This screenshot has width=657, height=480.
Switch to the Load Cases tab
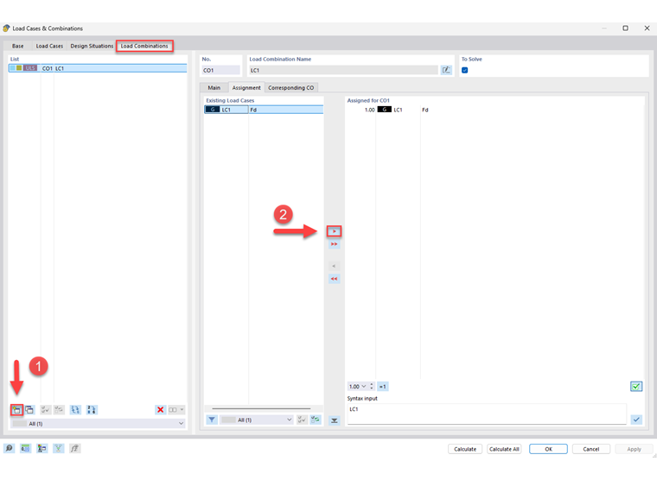tap(49, 46)
